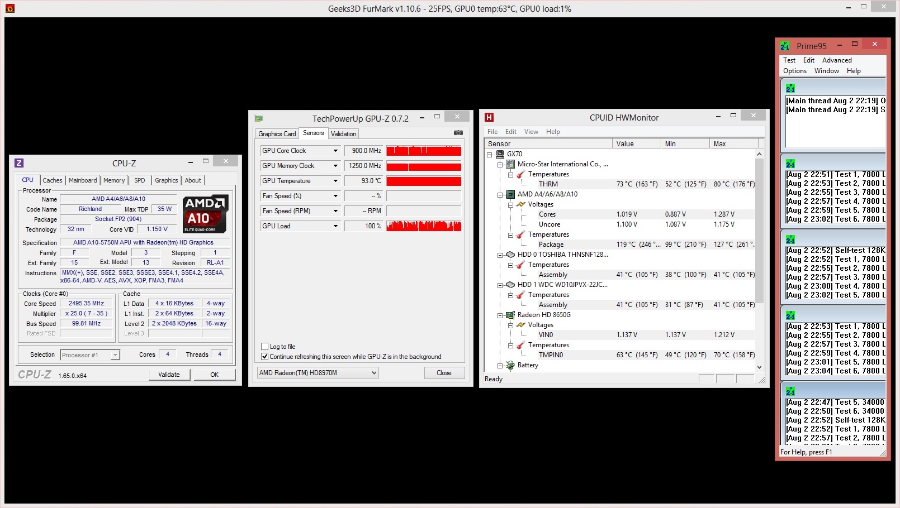The height and width of the screenshot is (508, 900).
Task: Click the Radeon HD 8650G card icon
Action: (510, 315)
